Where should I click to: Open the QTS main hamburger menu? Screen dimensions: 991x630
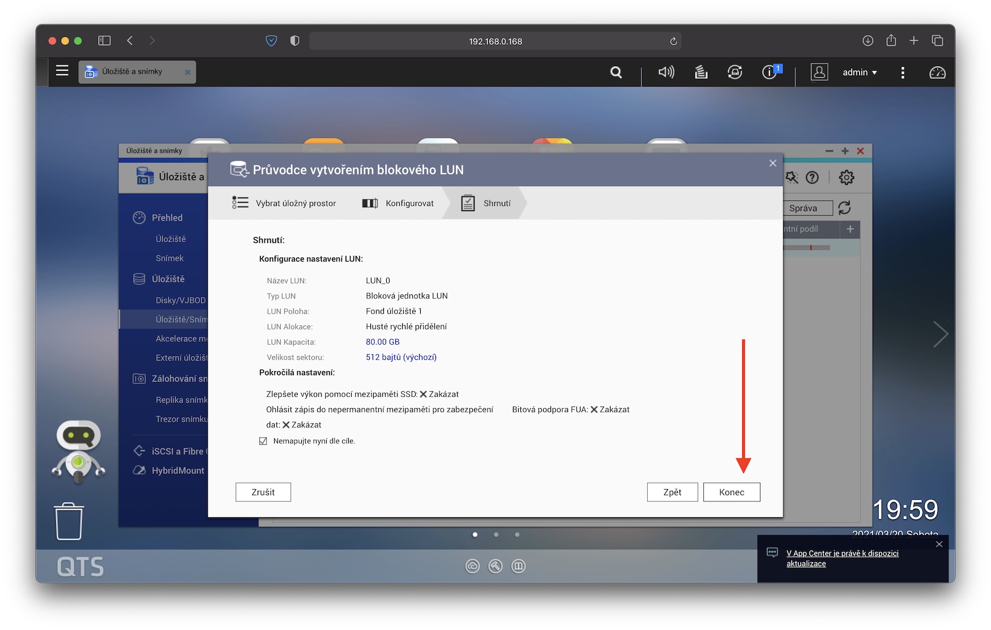click(62, 71)
